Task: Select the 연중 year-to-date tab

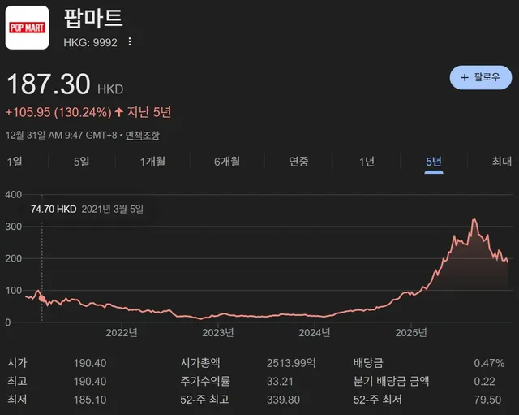Action: (x=298, y=162)
